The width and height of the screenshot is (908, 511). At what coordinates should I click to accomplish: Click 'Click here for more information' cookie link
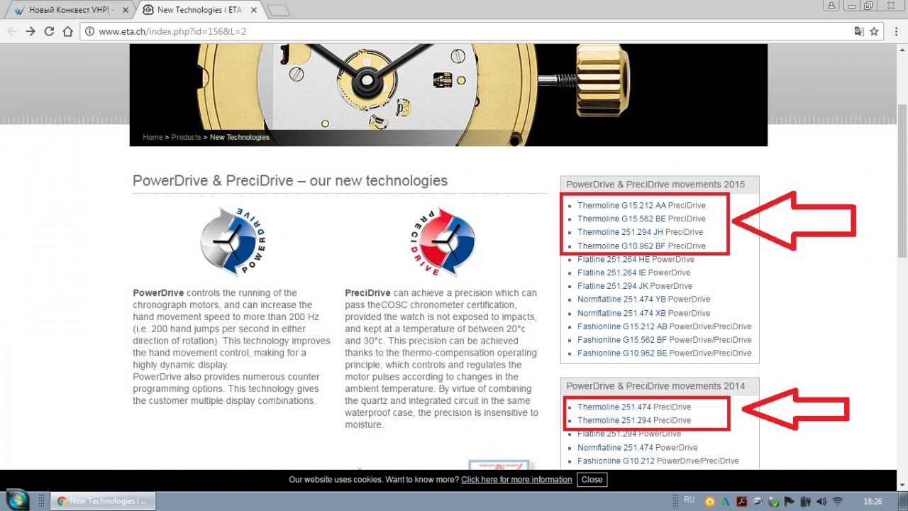point(516,480)
